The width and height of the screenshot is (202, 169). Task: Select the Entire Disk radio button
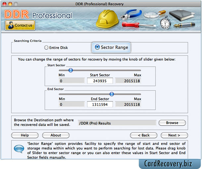(46, 48)
